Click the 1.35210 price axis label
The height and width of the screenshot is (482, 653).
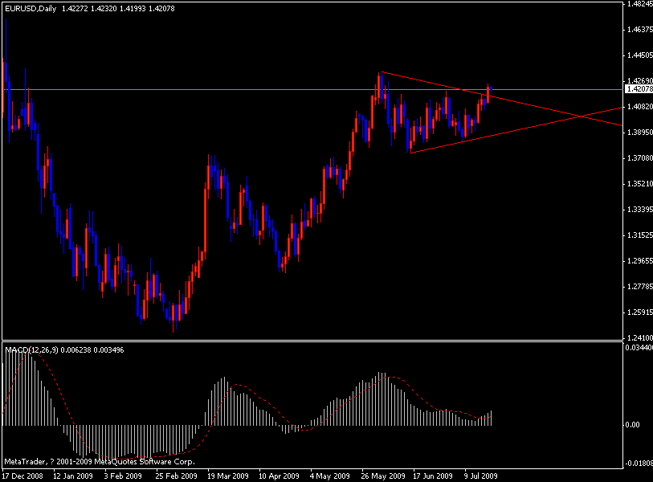(639, 184)
